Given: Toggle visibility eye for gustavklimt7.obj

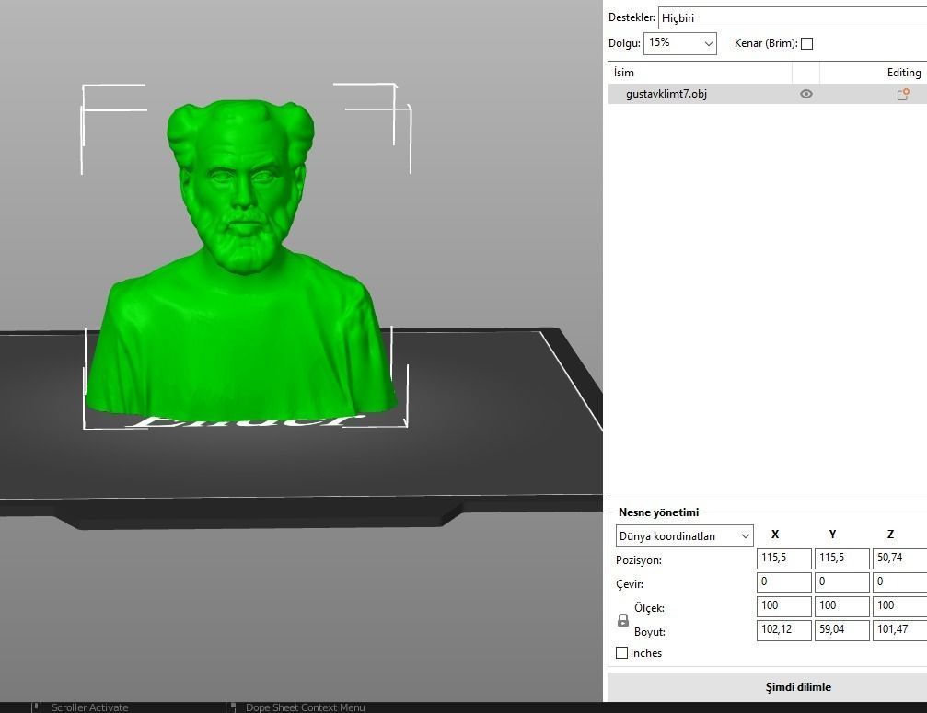Looking at the screenshot, I should point(805,94).
